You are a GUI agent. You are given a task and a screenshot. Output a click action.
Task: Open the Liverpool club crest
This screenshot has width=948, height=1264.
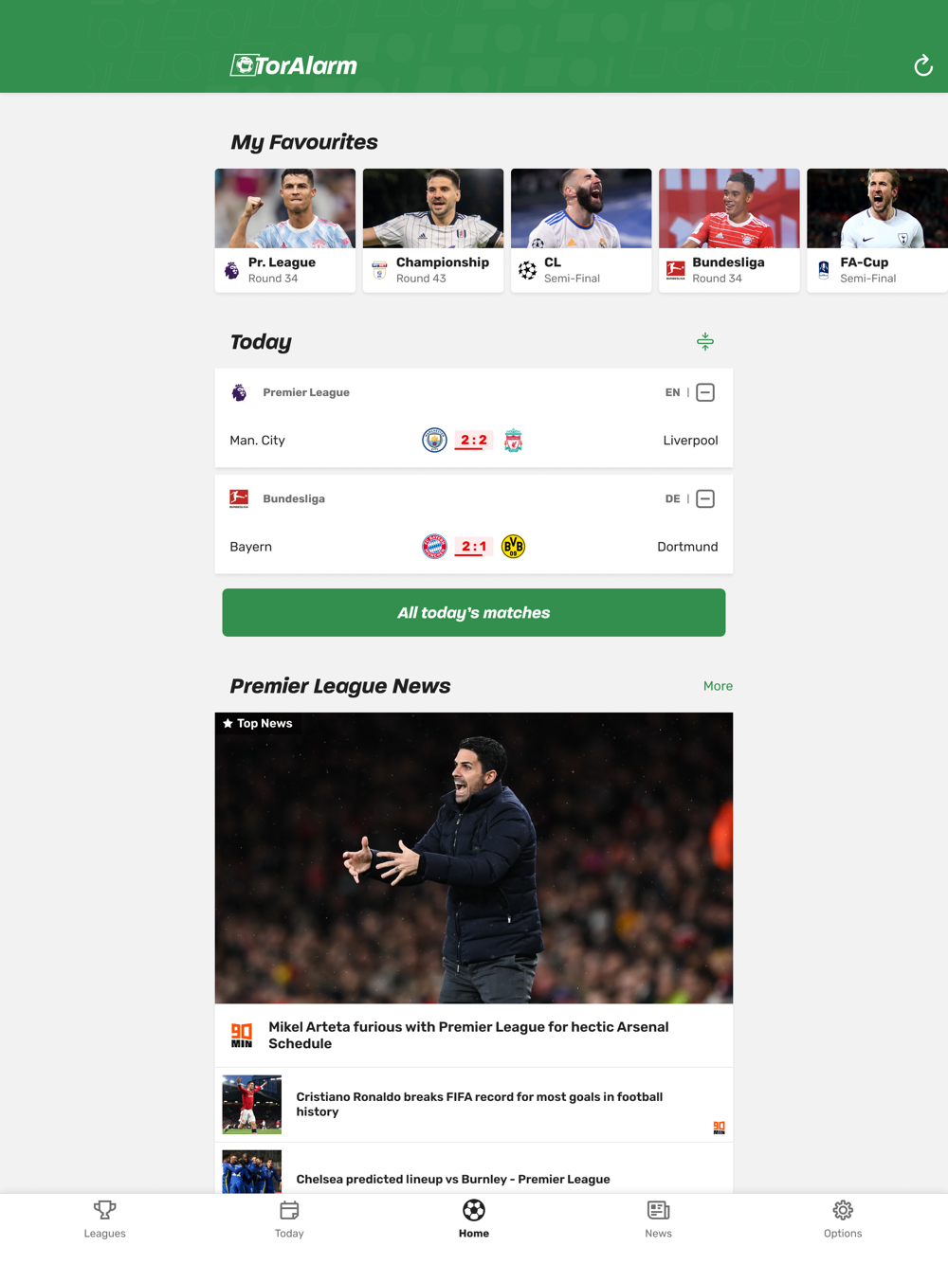point(513,441)
